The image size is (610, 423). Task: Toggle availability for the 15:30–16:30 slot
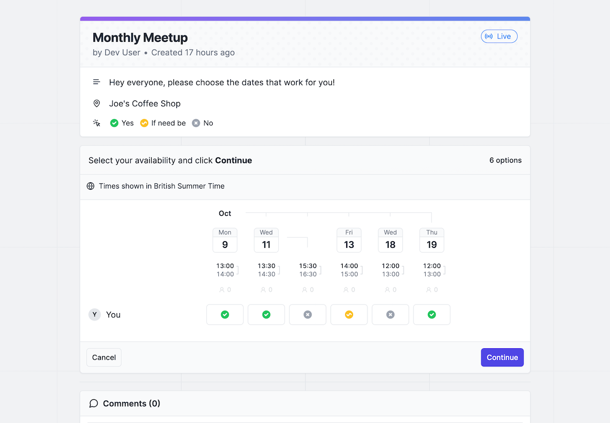308,314
